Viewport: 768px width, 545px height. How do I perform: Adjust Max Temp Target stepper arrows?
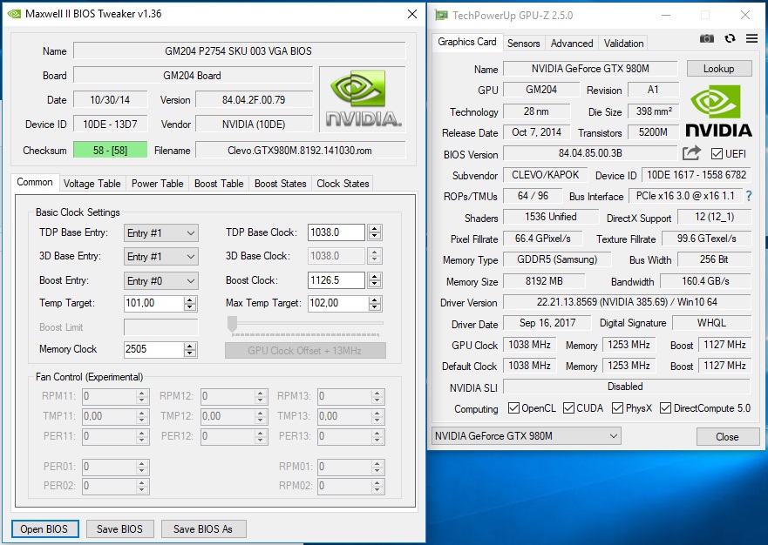[x=375, y=303]
